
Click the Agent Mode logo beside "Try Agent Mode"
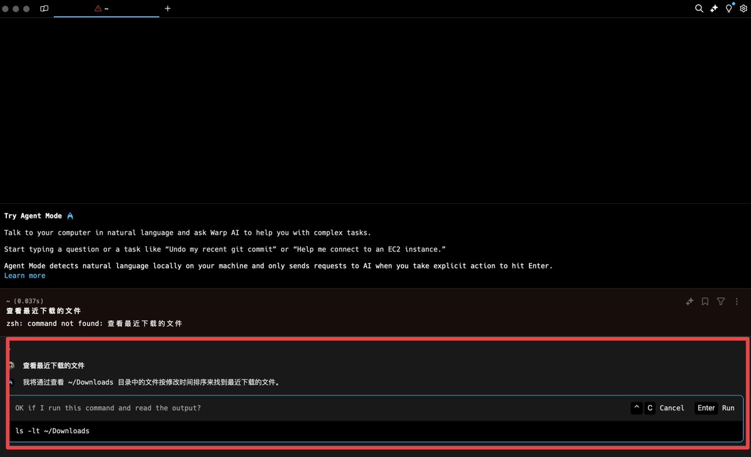point(70,216)
